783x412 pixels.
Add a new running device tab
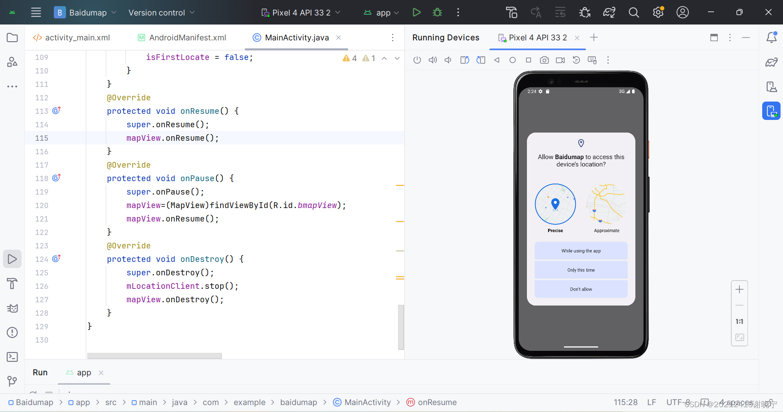click(x=594, y=38)
